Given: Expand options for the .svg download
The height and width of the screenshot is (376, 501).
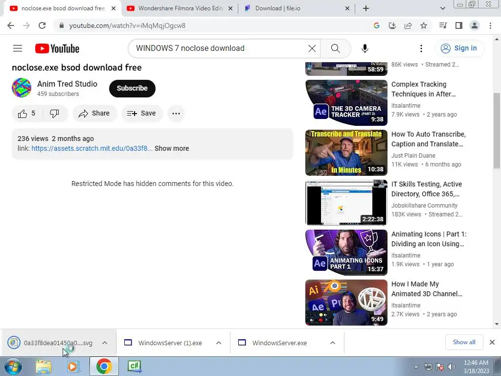Looking at the screenshot, I should [105, 343].
